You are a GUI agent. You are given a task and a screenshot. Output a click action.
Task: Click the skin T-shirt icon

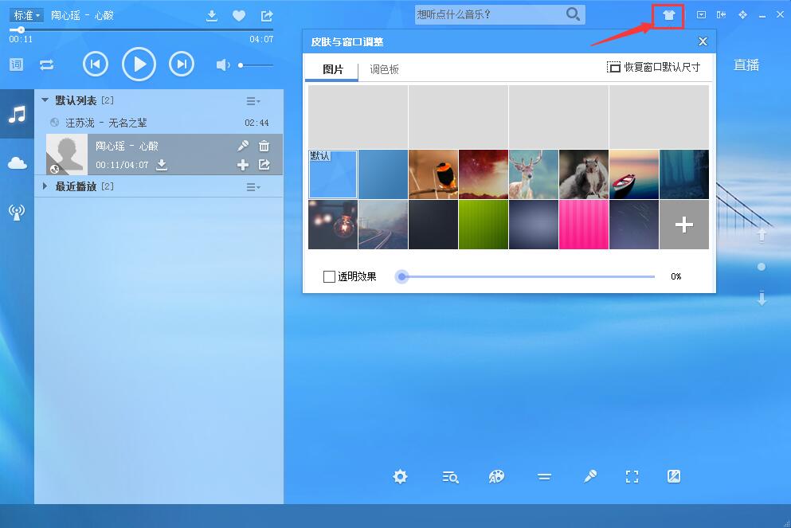pos(668,15)
